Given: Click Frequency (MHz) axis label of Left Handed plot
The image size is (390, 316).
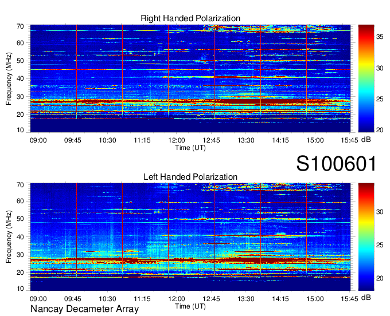Looking at the screenshot, I should click(9, 237).
